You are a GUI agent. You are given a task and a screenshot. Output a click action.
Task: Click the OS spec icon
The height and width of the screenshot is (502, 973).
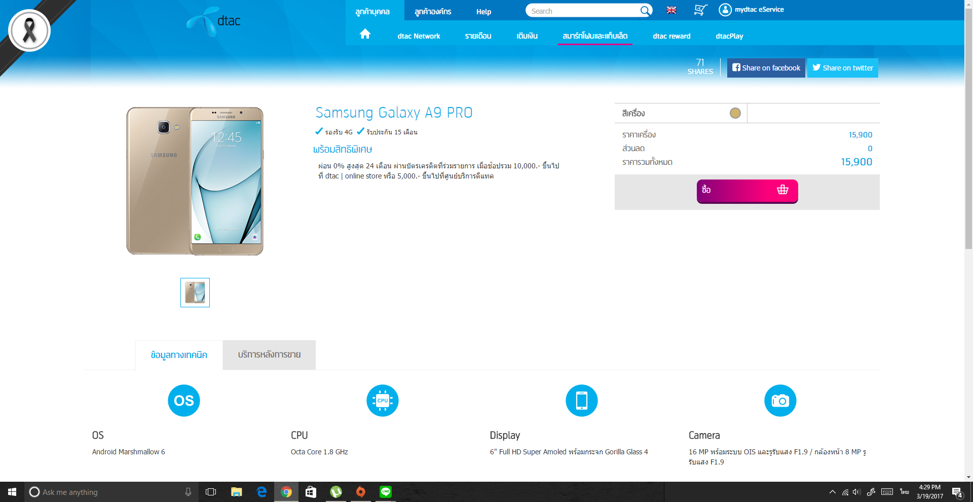[184, 401]
